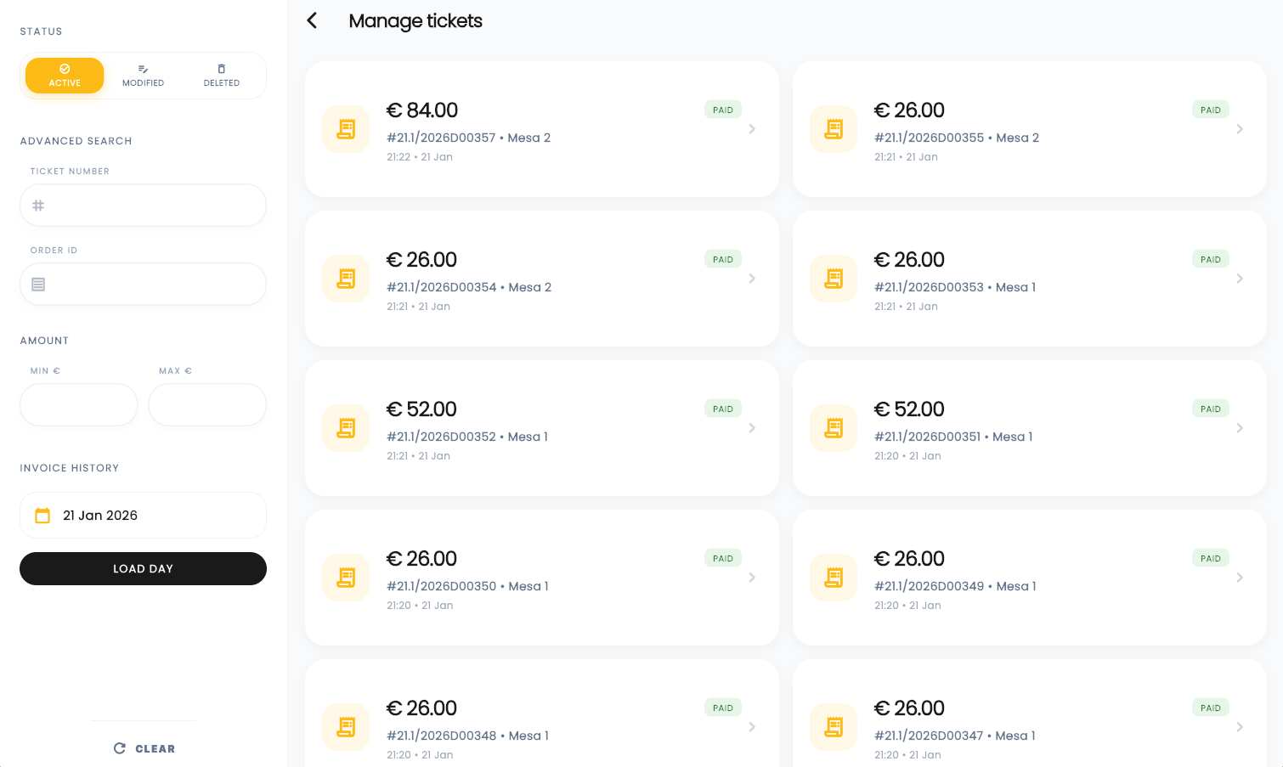Viewport: 1283px width, 767px height.
Task: Open the 21 Jan 2026 date picker
Action: [143, 516]
